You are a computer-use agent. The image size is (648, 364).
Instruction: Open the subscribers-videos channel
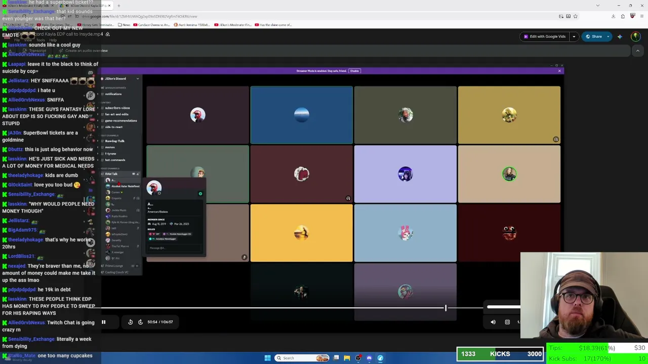coord(117,108)
